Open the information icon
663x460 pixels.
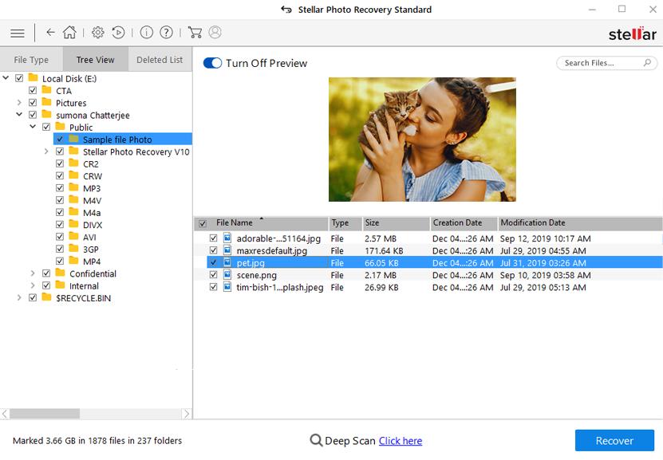point(146,33)
